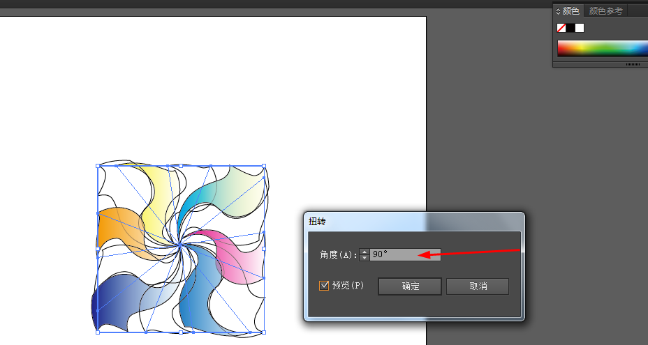
Task: Select the None swatch with red slash
Action: [x=561, y=28]
